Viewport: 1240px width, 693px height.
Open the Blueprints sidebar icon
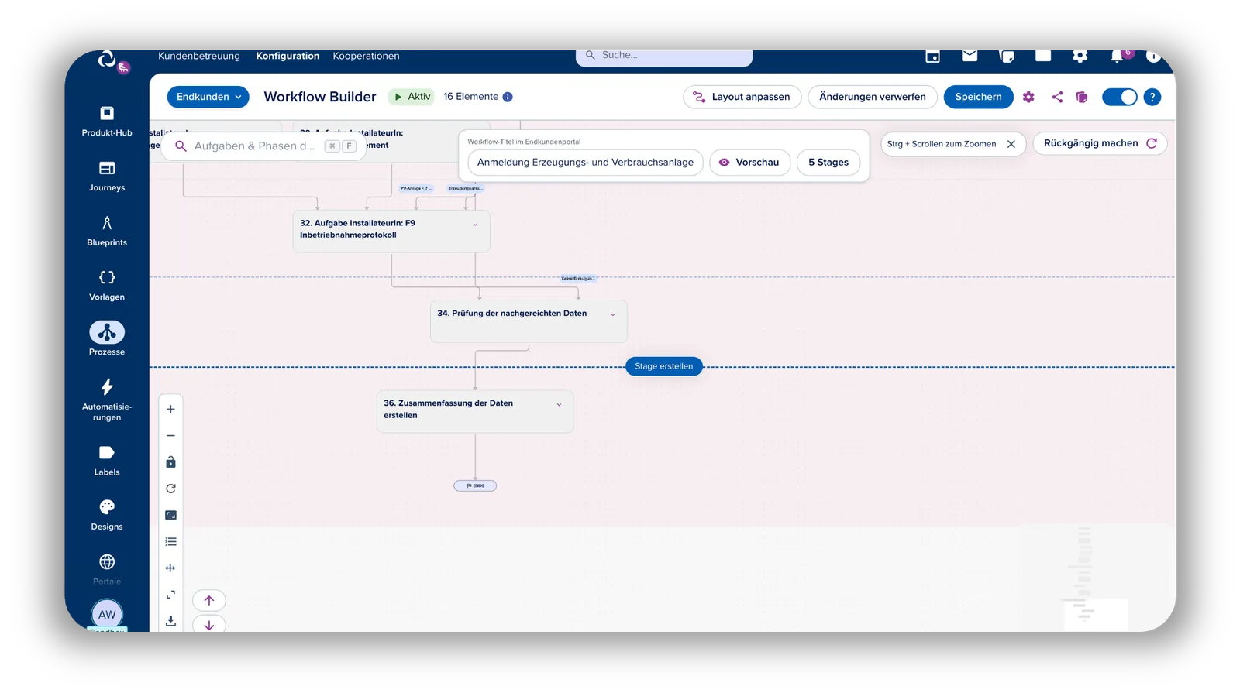coord(107,223)
